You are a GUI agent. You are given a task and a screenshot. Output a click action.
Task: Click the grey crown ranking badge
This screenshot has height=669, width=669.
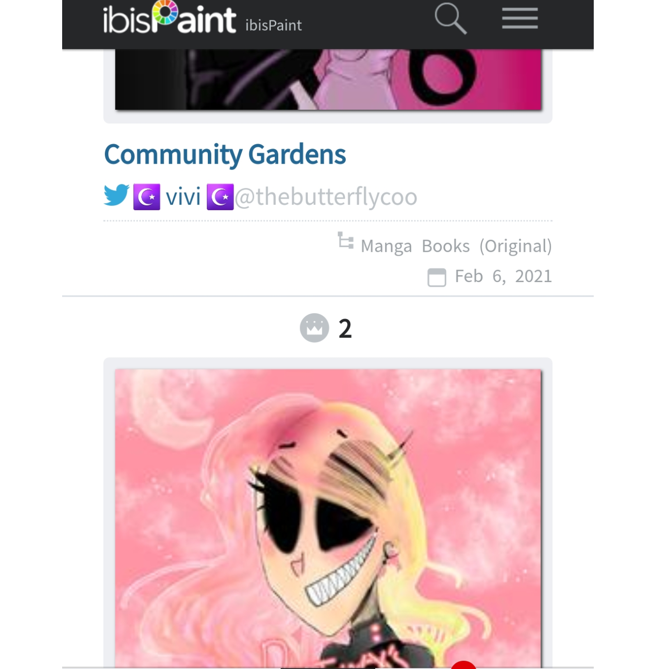pos(314,328)
